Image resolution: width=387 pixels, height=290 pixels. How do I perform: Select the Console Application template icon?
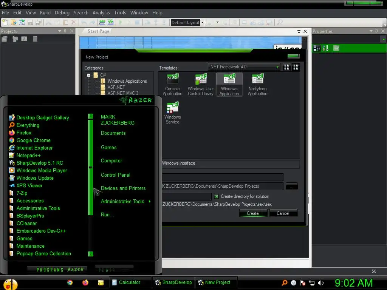click(x=172, y=85)
